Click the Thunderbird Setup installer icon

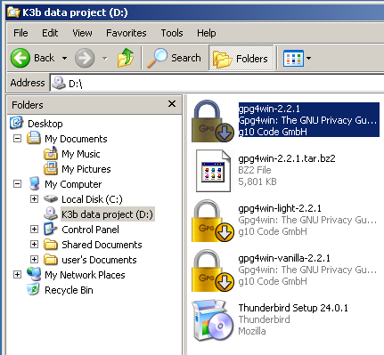click(x=213, y=320)
